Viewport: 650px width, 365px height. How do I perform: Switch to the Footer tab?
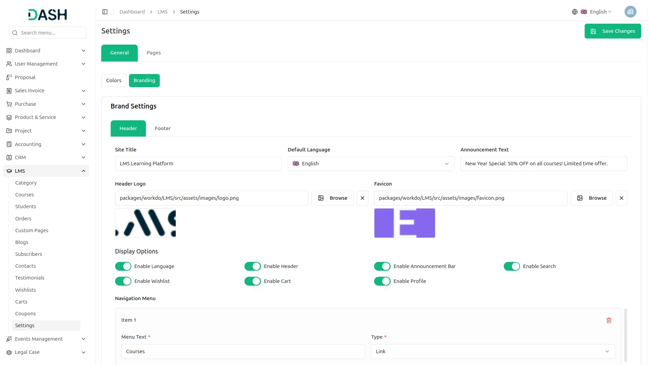coord(162,128)
